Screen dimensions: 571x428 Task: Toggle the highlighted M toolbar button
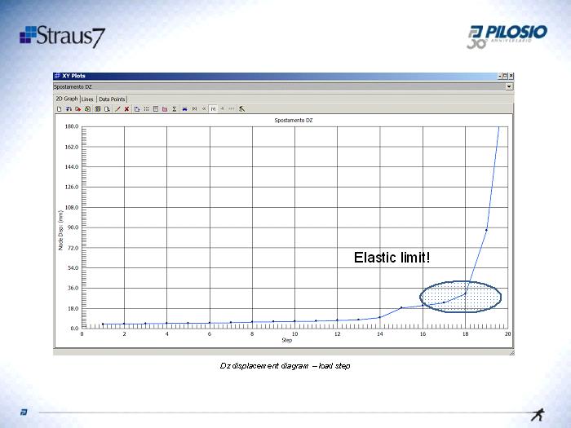point(213,108)
